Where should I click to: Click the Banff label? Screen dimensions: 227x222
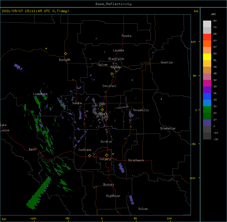33,149
